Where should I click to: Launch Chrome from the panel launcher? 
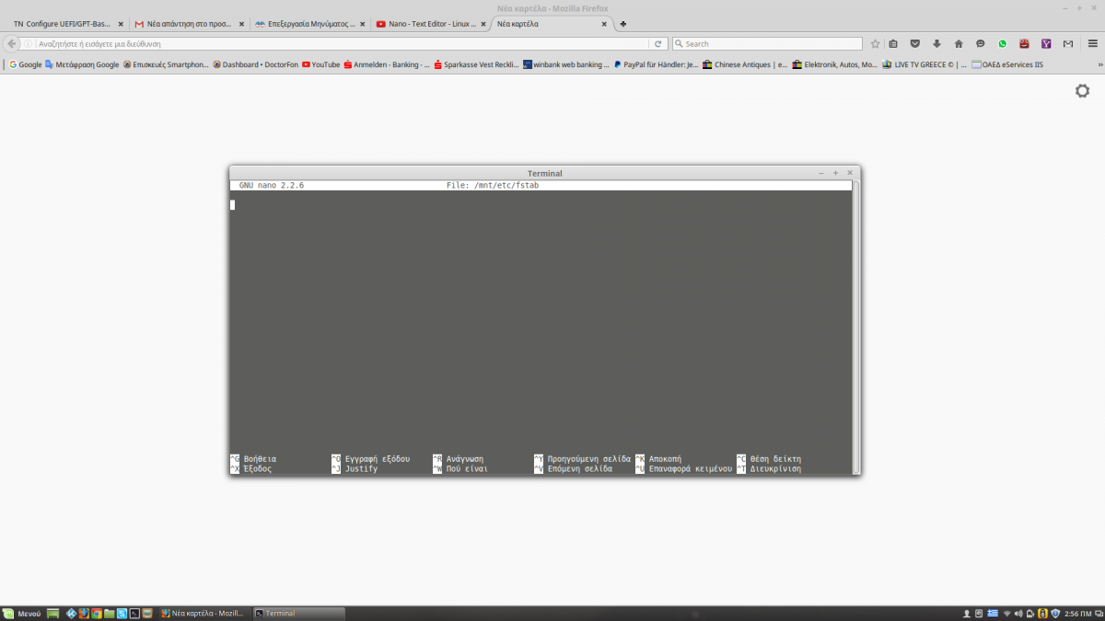click(97, 613)
